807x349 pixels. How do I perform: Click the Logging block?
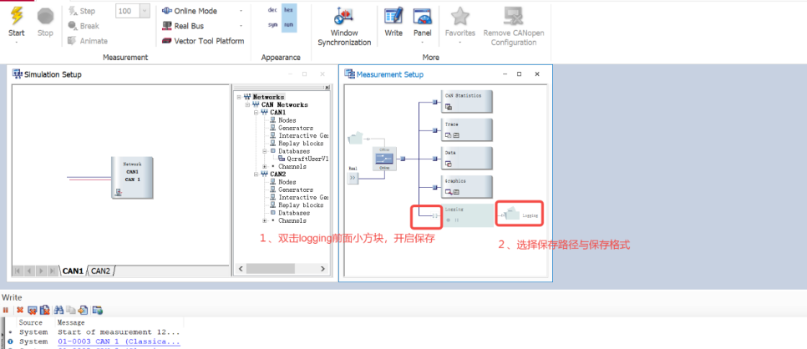[467, 215]
